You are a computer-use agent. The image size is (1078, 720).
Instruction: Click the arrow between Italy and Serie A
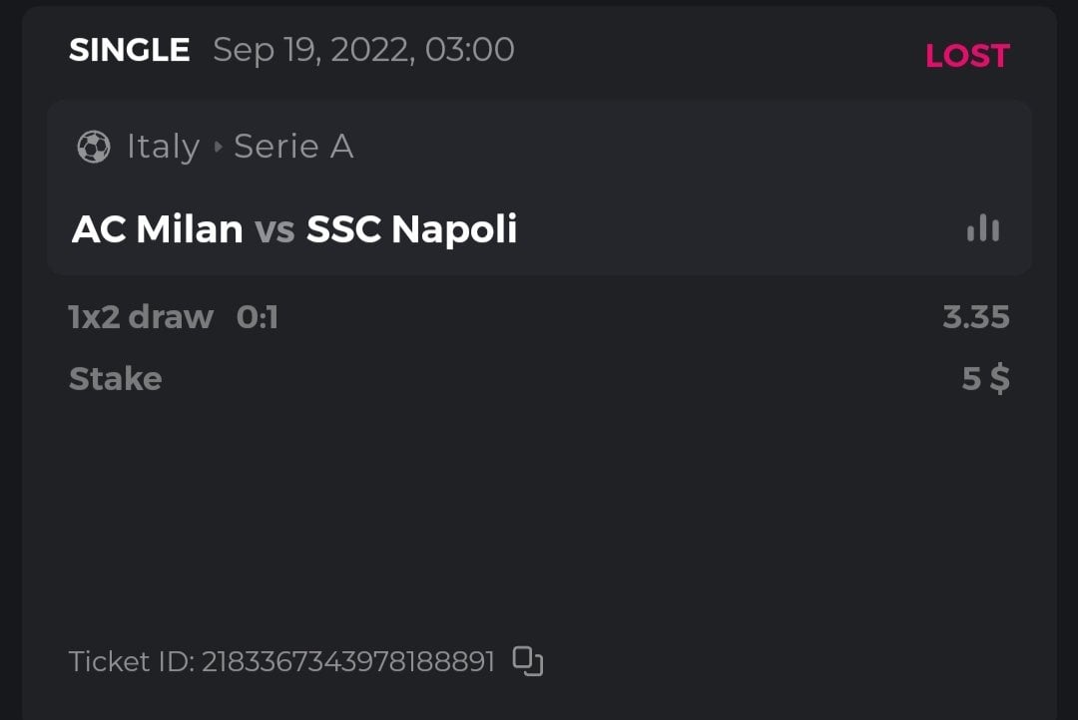(x=218, y=148)
